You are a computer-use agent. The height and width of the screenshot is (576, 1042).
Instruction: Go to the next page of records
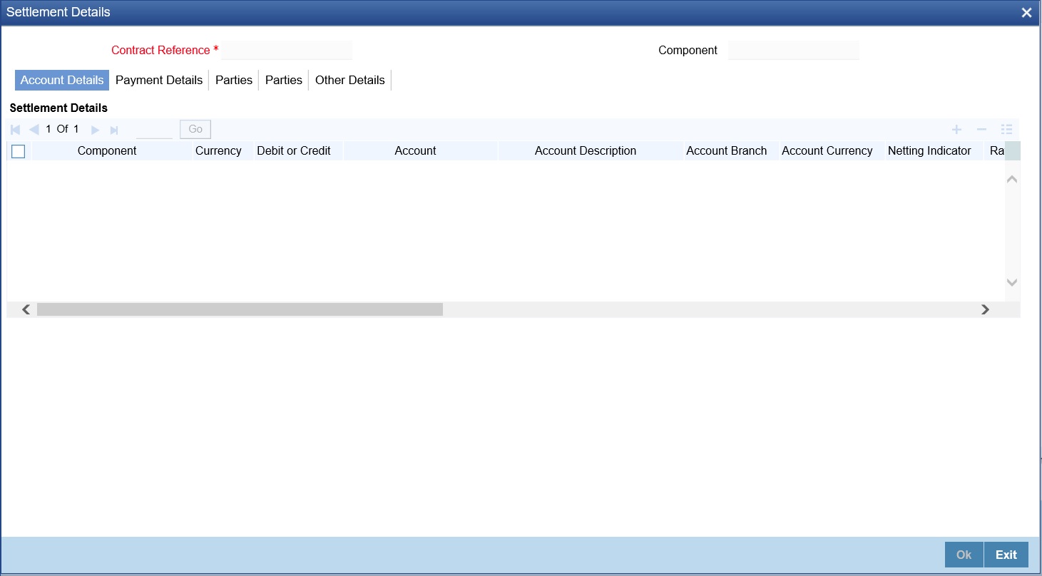click(x=95, y=130)
